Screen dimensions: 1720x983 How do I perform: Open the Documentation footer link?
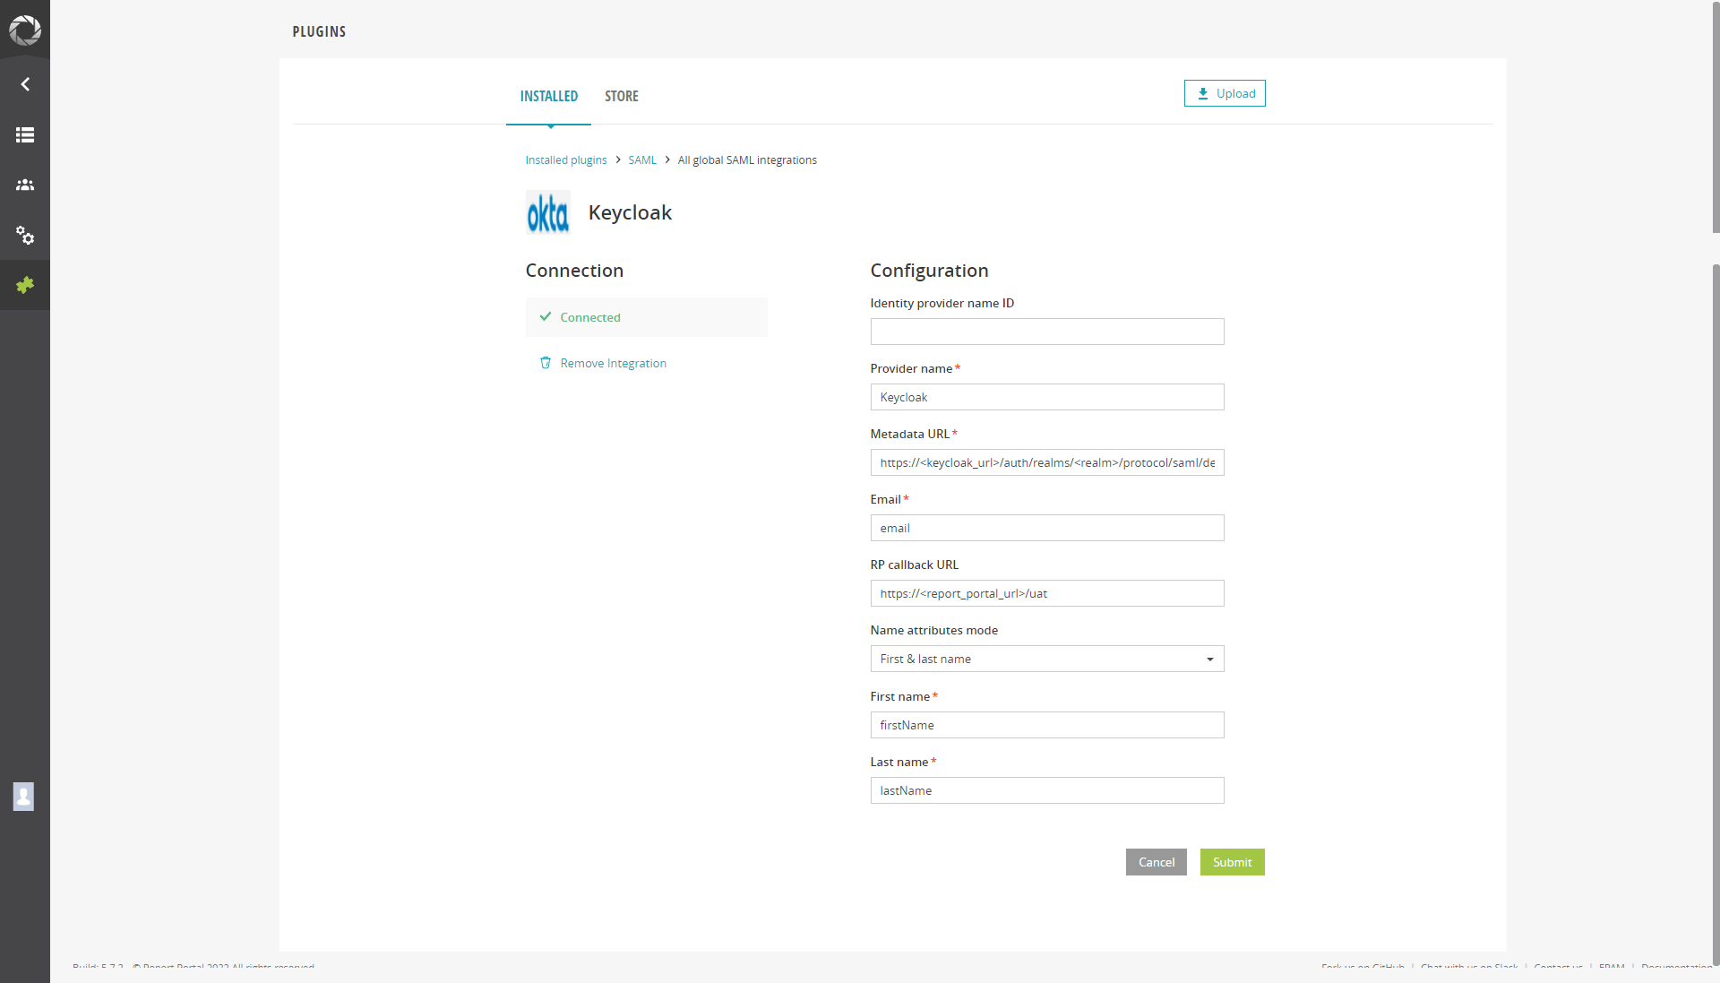[x=1677, y=967]
